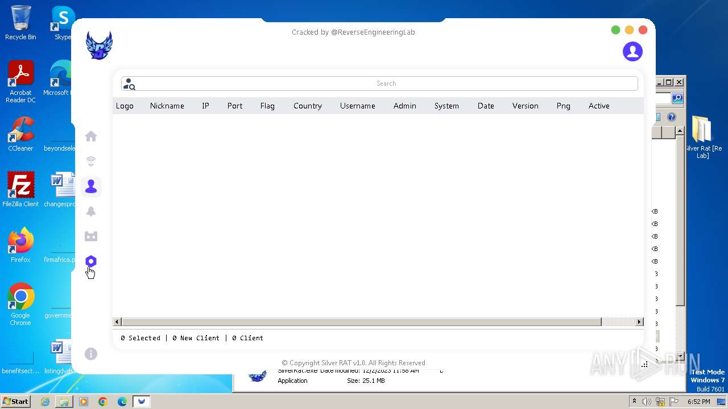Image resolution: width=728 pixels, height=409 pixels.
Task: Click the volume speaker tray icon
Action: 647,402
